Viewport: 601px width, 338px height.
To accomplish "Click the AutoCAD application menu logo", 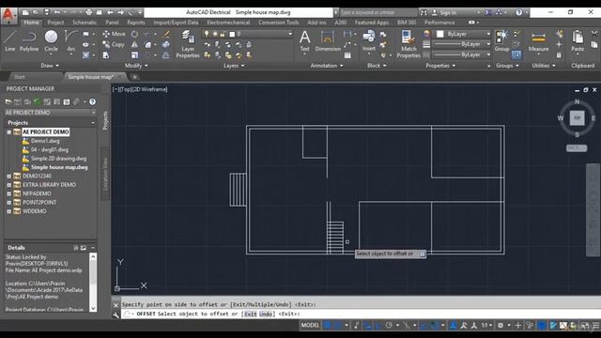I will click(8, 15).
